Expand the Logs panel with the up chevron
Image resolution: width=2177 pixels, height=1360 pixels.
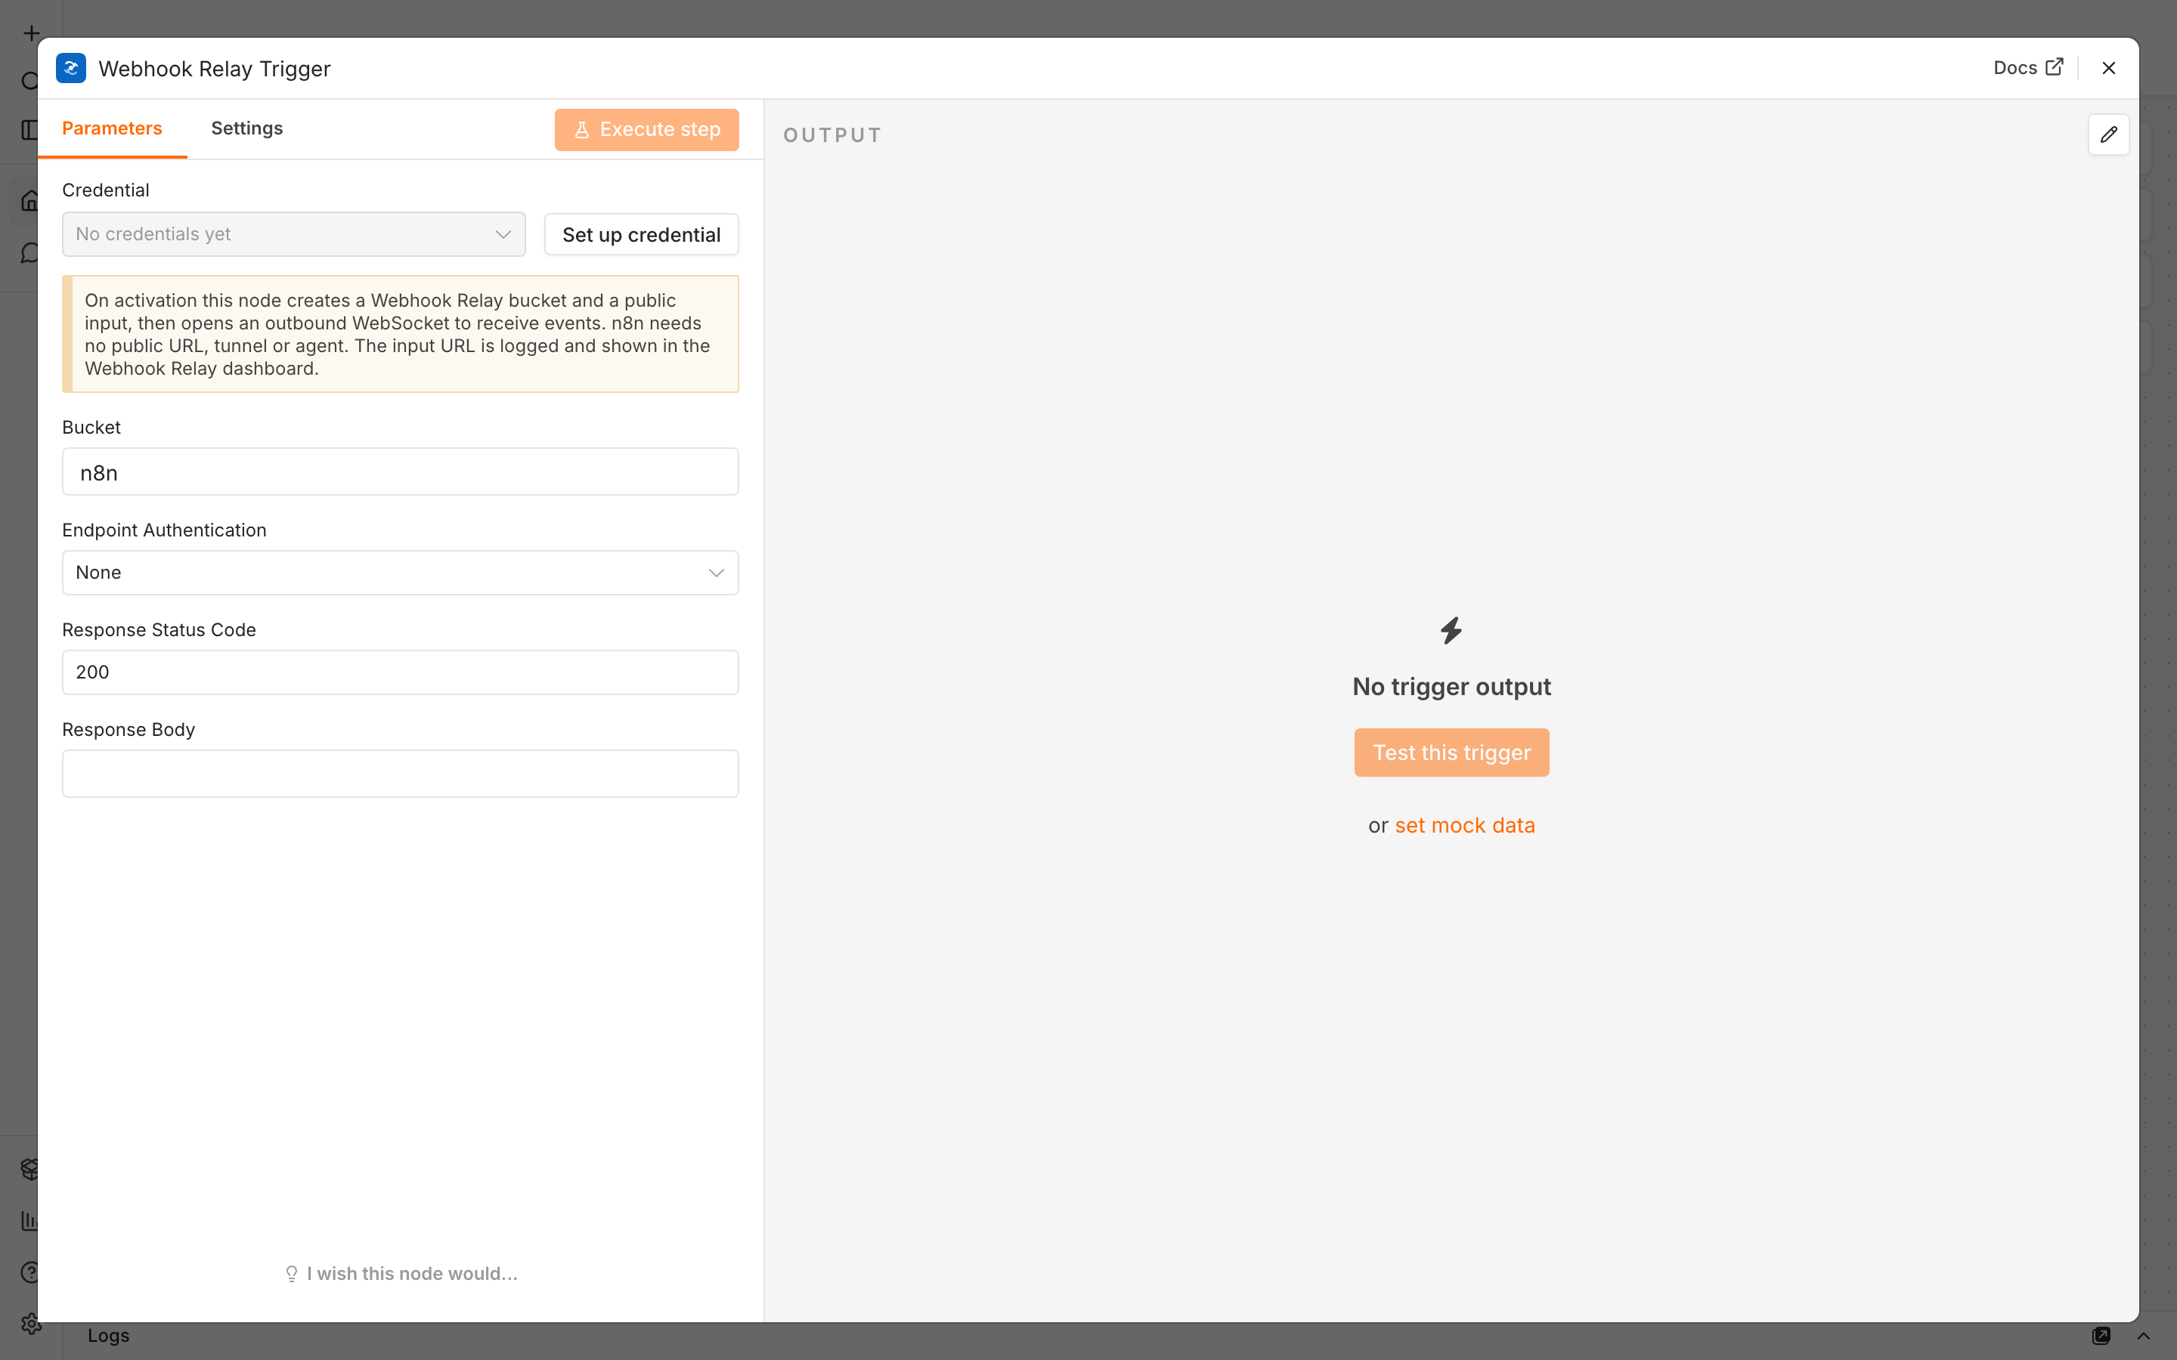click(2144, 1336)
